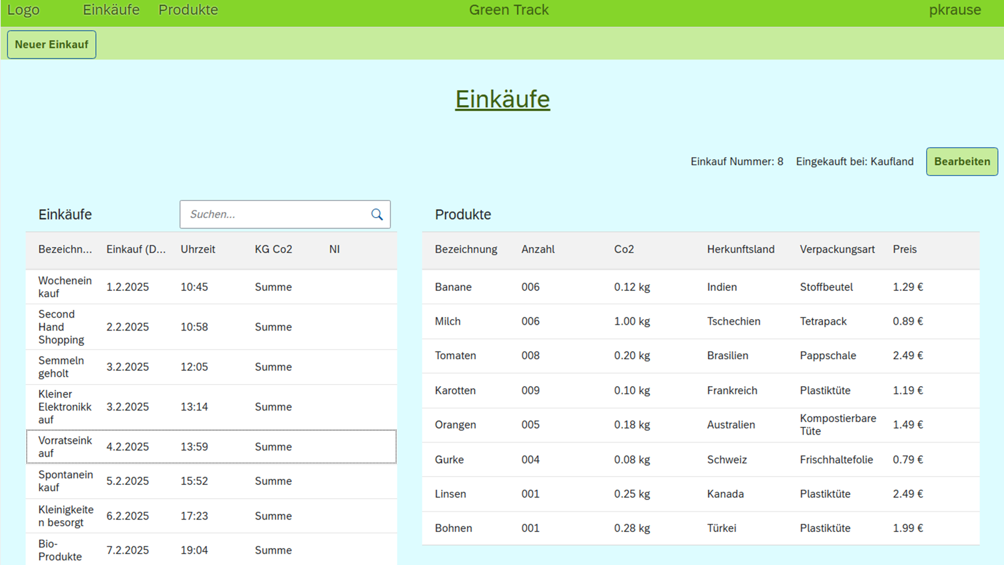The image size is (1004, 565).
Task: Open the Einkäufe menu item
Action: pos(111,10)
